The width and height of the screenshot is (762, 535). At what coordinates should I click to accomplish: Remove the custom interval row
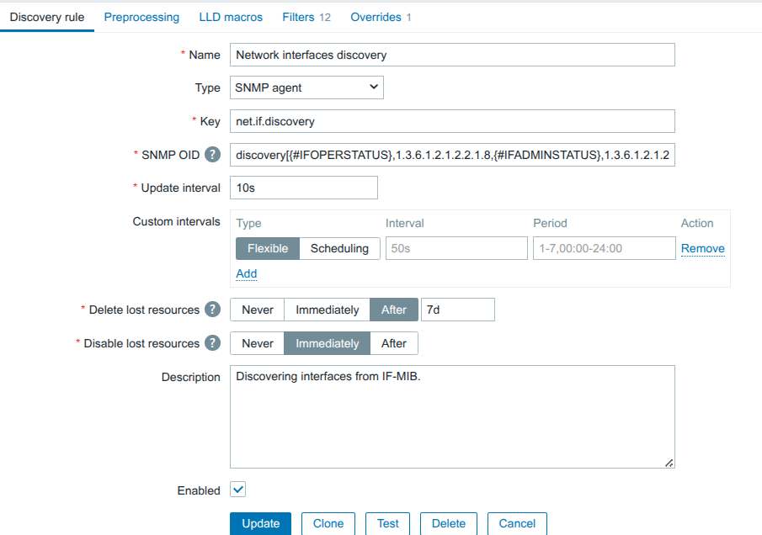[702, 248]
